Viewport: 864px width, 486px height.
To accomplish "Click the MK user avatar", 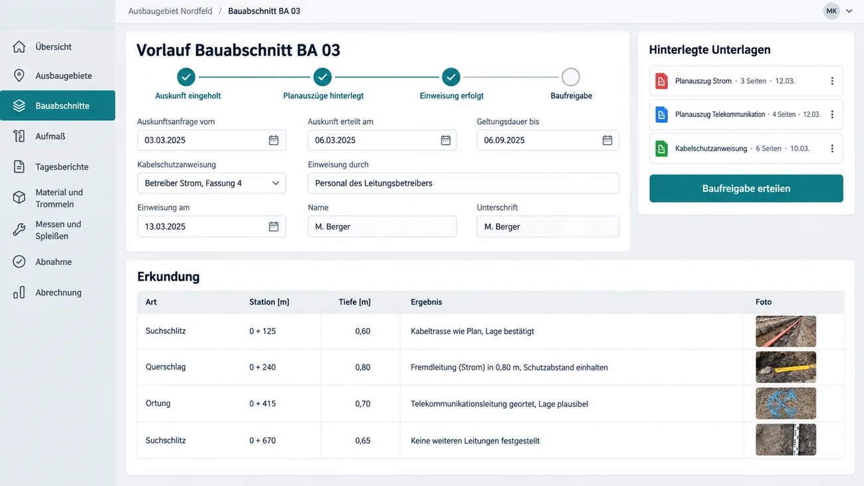I will [831, 11].
